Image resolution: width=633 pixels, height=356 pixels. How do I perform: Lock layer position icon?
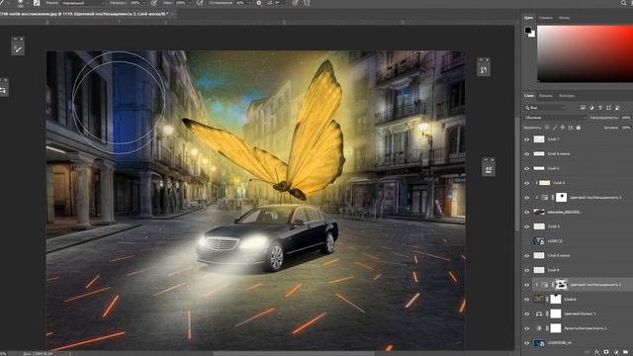pyautogui.click(x=563, y=128)
